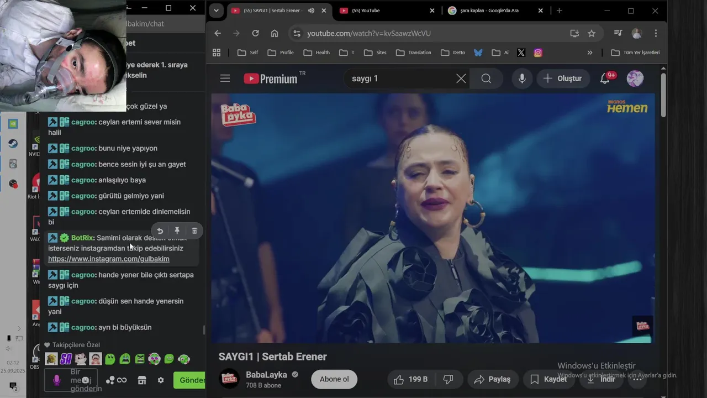View site information icon in address bar
The width and height of the screenshot is (707, 398).
point(297,33)
